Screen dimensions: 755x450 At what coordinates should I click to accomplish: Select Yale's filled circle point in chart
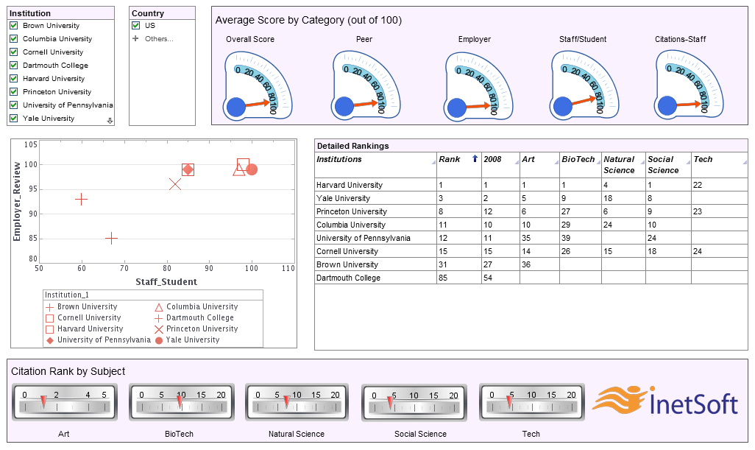252,169
